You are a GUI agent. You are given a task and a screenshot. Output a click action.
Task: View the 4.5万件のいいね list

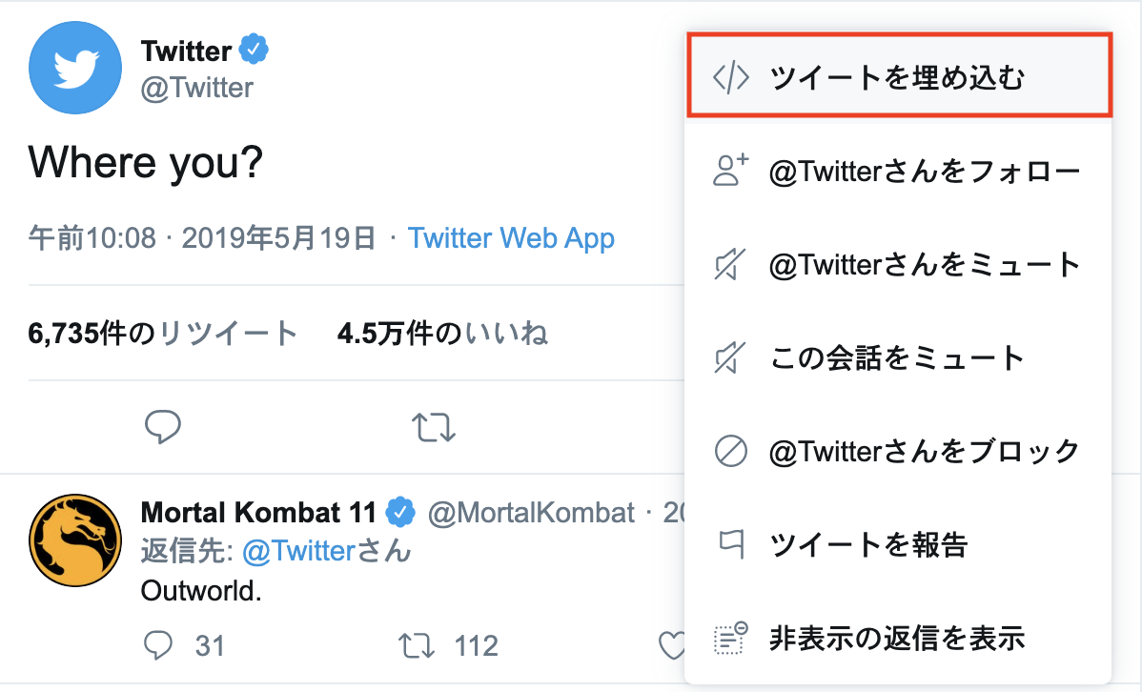pos(443,334)
